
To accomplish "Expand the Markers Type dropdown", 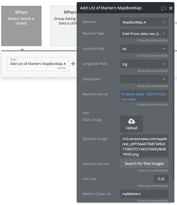I will pyautogui.click(x=144, y=34).
